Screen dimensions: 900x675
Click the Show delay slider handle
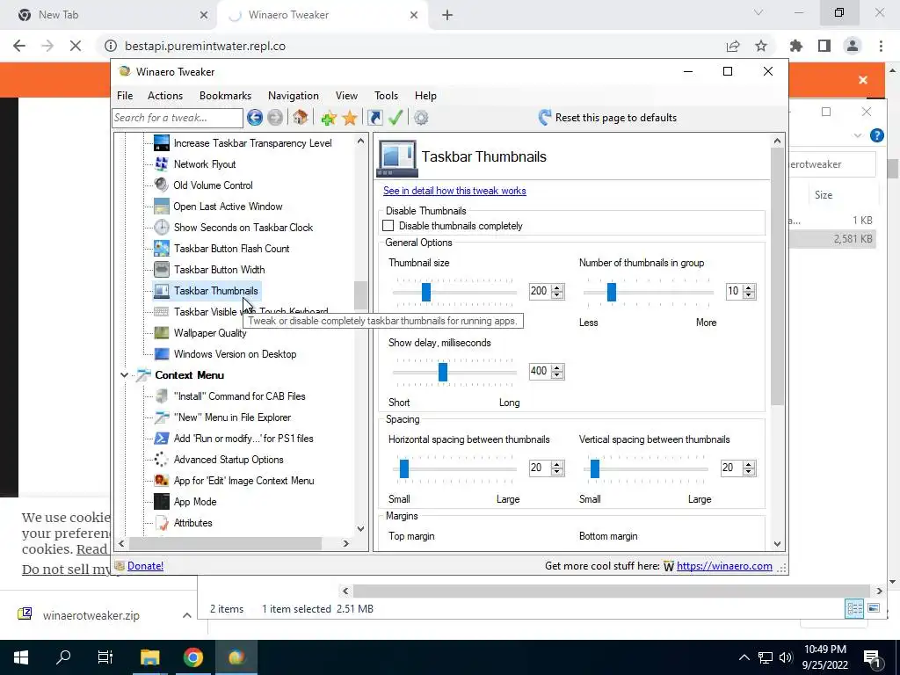click(x=443, y=372)
